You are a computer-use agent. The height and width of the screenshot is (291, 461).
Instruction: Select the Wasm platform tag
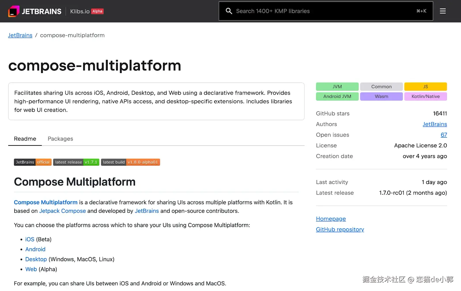point(381,96)
